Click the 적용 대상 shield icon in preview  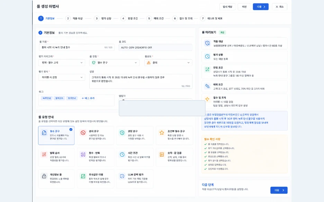pyautogui.click(x=207, y=43)
